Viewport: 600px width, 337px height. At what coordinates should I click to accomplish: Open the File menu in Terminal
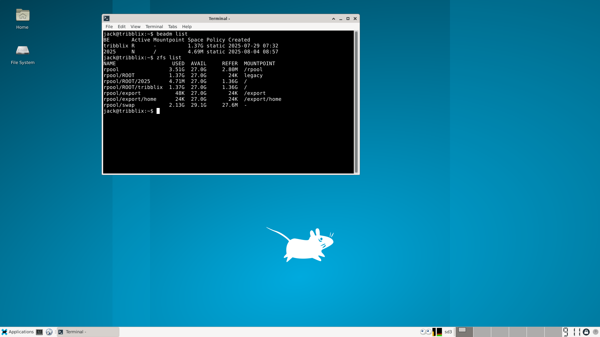click(x=109, y=27)
